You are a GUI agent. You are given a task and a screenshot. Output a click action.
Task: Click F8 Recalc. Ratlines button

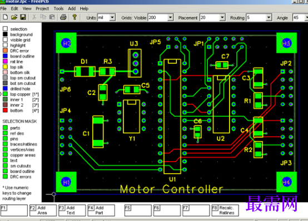tap(225, 210)
